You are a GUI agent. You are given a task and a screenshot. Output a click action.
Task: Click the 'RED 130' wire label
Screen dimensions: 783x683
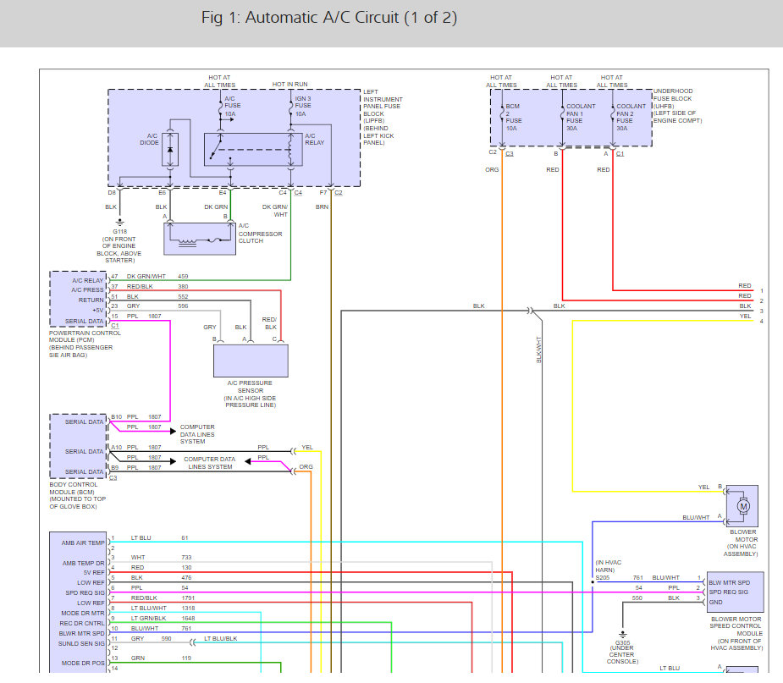[x=162, y=568]
